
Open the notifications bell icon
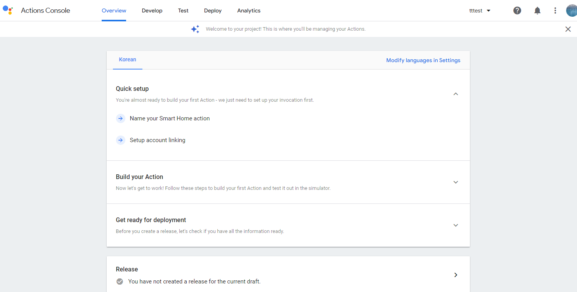pyautogui.click(x=537, y=10)
